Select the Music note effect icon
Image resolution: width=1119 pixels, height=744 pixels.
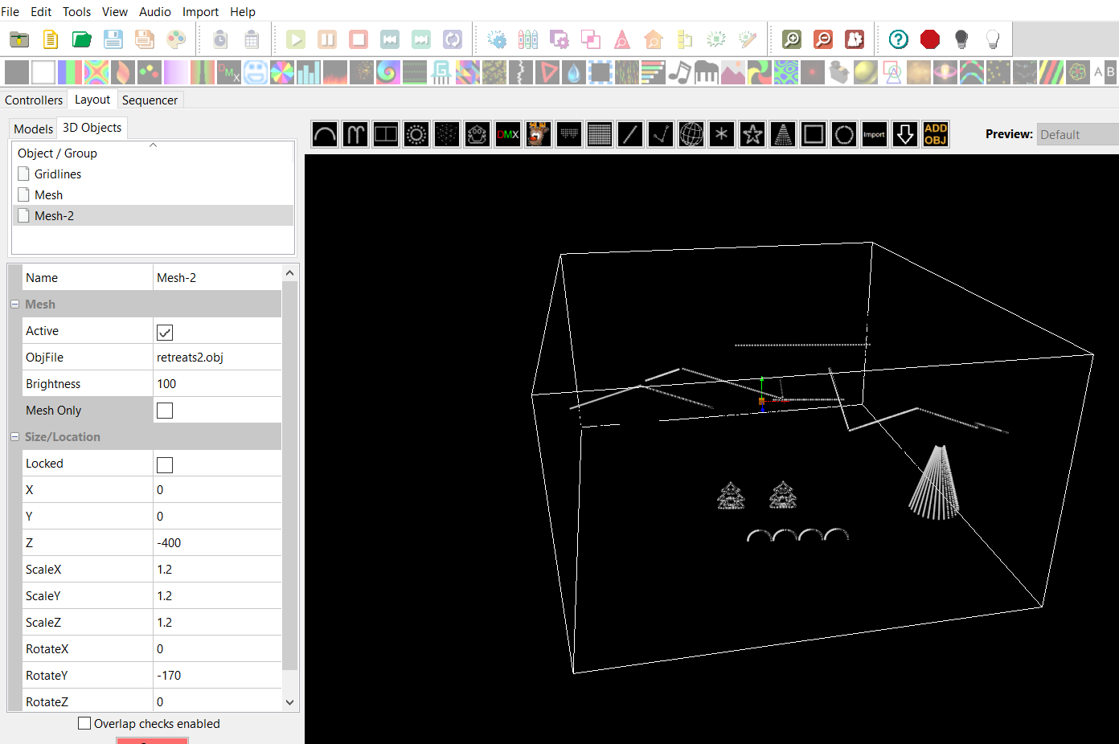point(680,72)
